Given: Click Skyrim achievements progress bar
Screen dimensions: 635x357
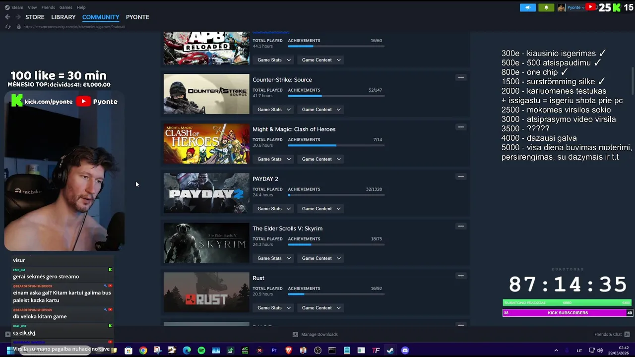Looking at the screenshot, I should click(336, 244).
